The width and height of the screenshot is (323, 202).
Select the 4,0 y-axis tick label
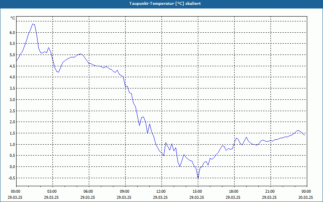click(x=12, y=77)
